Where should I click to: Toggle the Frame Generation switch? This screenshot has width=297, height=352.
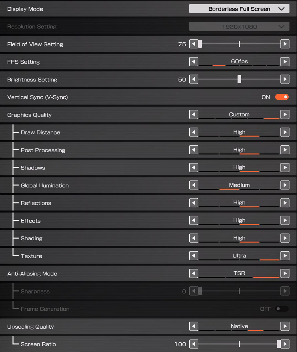(x=282, y=309)
